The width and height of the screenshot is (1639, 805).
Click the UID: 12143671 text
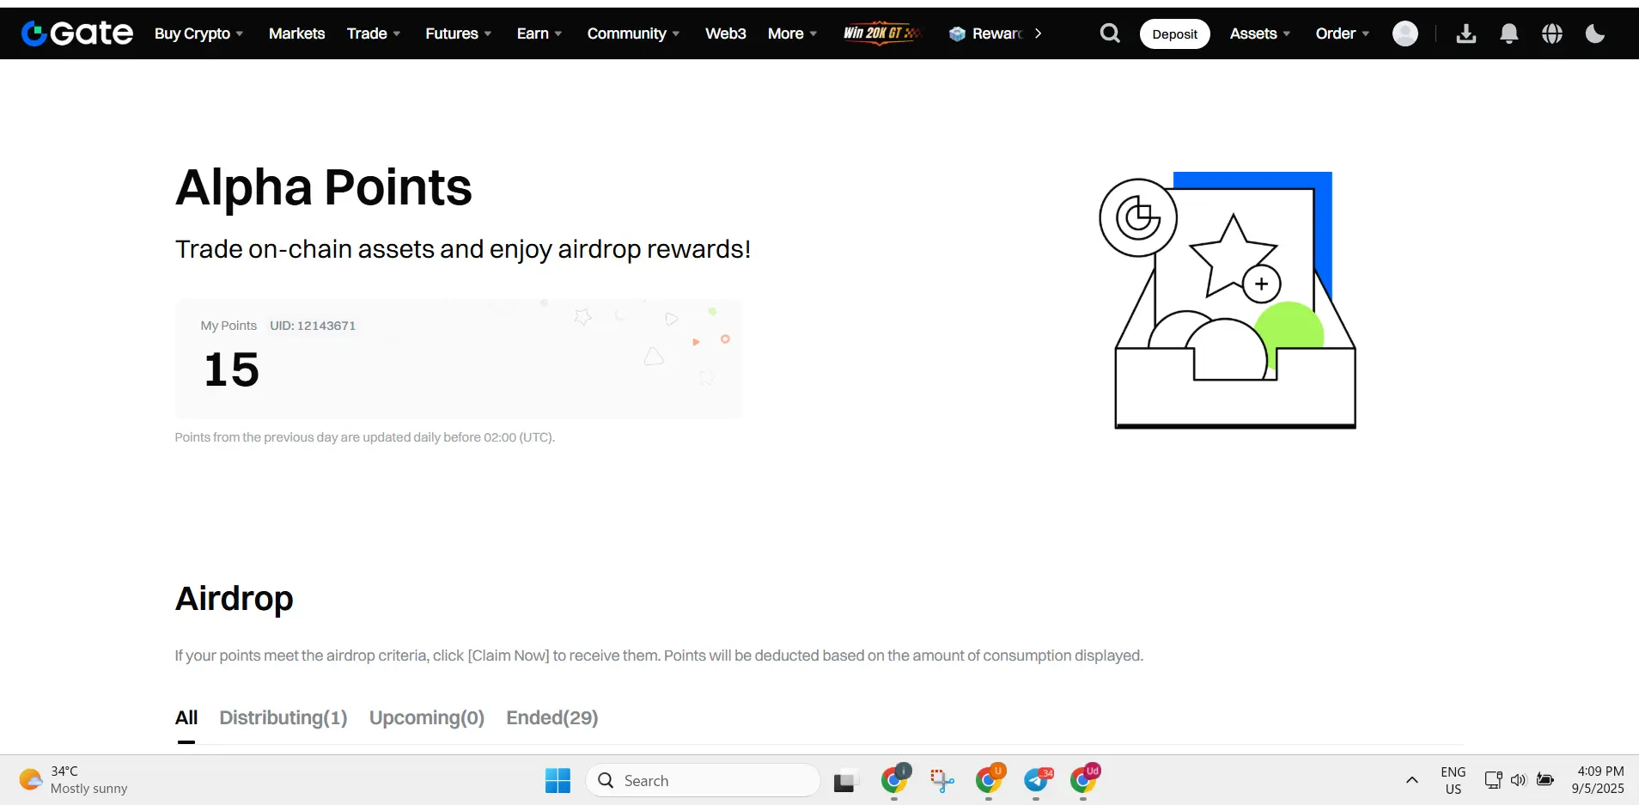(313, 326)
